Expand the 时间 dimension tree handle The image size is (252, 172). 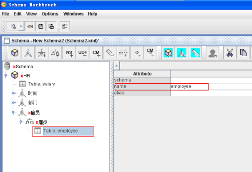[14, 93]
